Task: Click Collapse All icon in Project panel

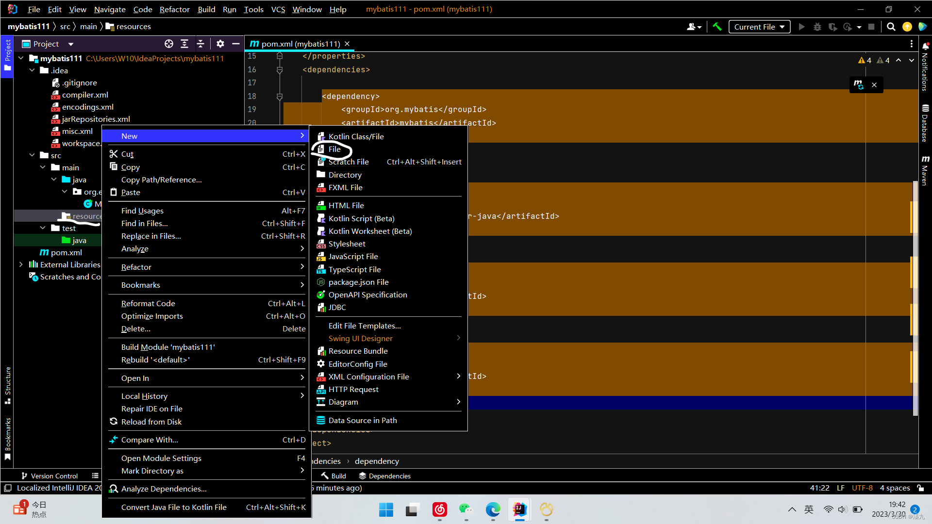Action: pyautogui.click(x=200, y=44)
